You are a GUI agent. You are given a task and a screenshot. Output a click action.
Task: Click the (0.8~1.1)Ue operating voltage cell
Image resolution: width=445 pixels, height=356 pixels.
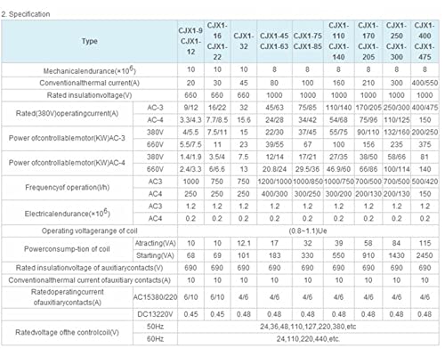pyautogui.click(x=308, y=231)
